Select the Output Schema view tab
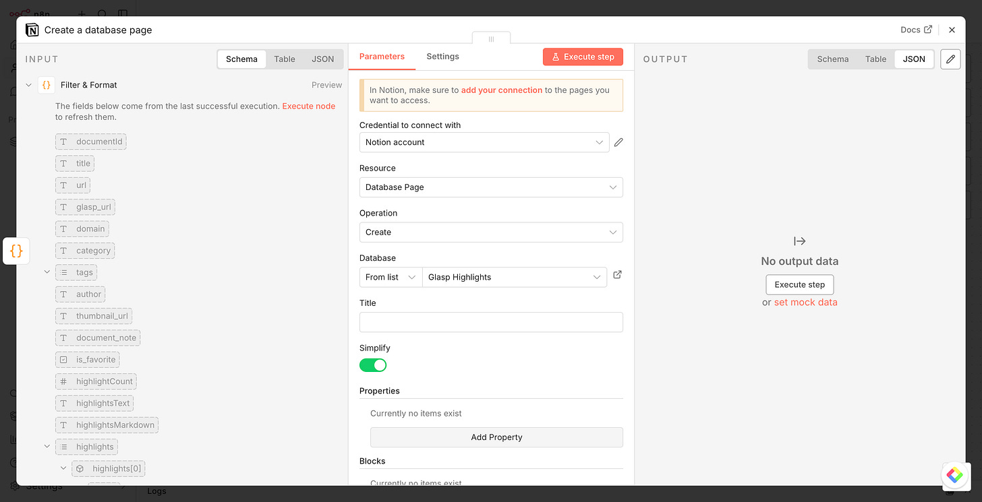 tap(833, 59)
